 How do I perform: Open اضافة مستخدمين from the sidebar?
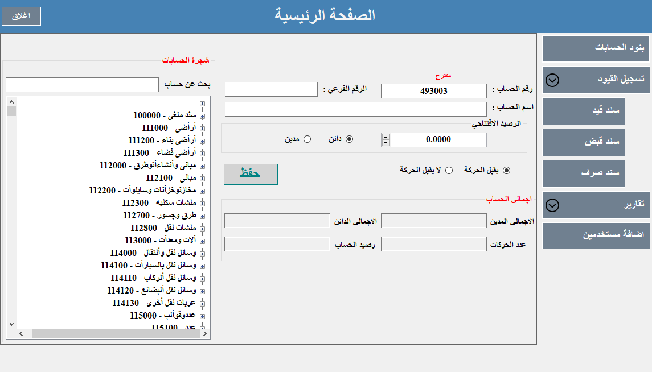click(x=596, y=235)
